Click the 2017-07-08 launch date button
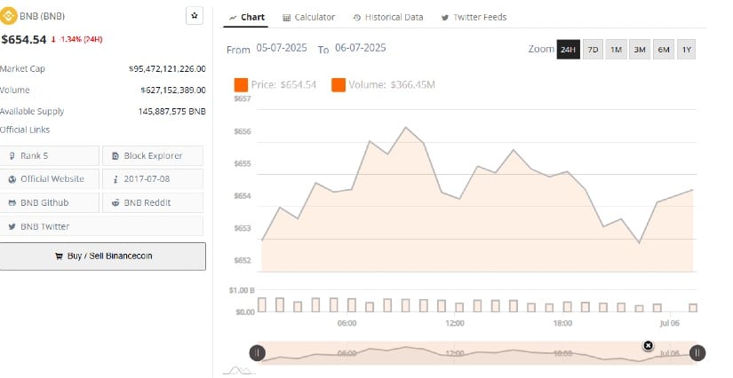This screenshot has height=378, width=733. 153,179
